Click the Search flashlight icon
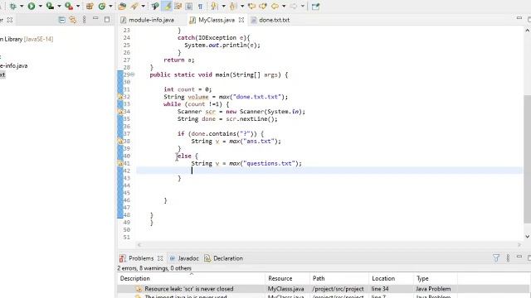The image size is (531, 298). click(x=155, y=6)
